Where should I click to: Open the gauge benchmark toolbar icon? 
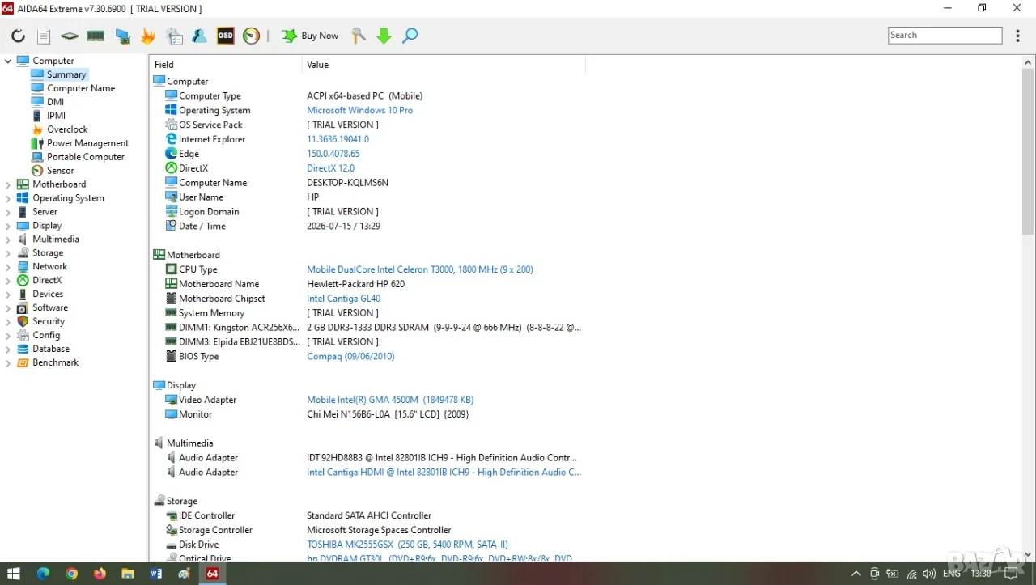(252, 36)
